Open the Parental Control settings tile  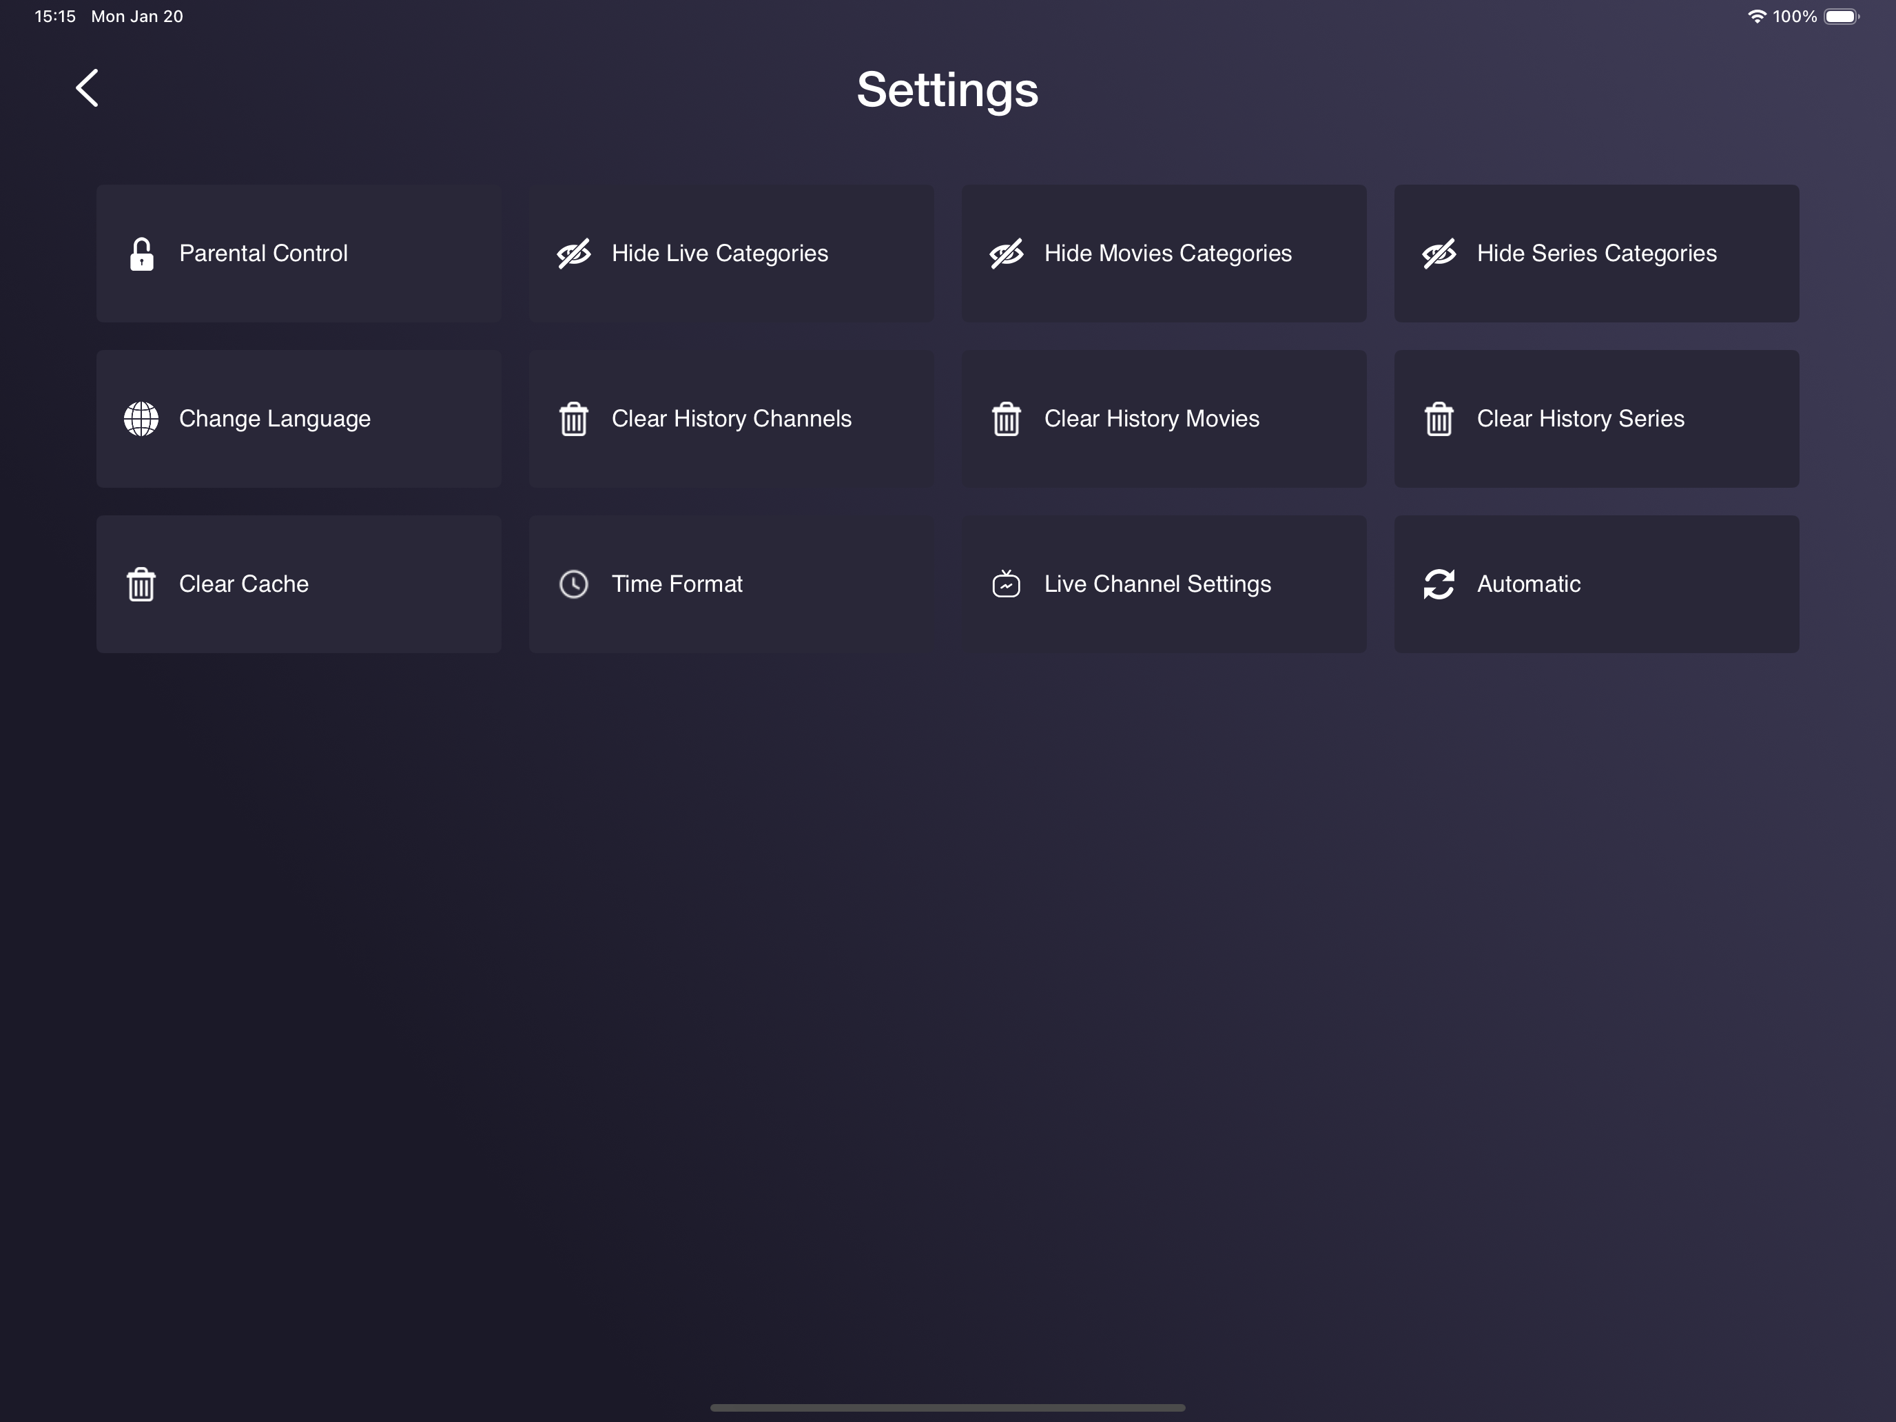click(x=298, y=254)
